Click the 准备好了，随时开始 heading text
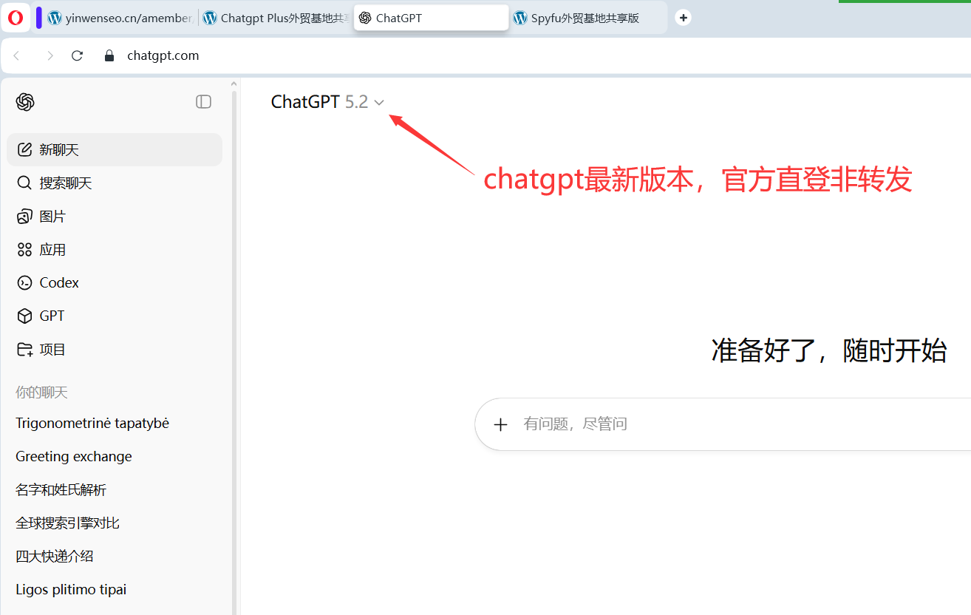971x615 pixels. 829,350
